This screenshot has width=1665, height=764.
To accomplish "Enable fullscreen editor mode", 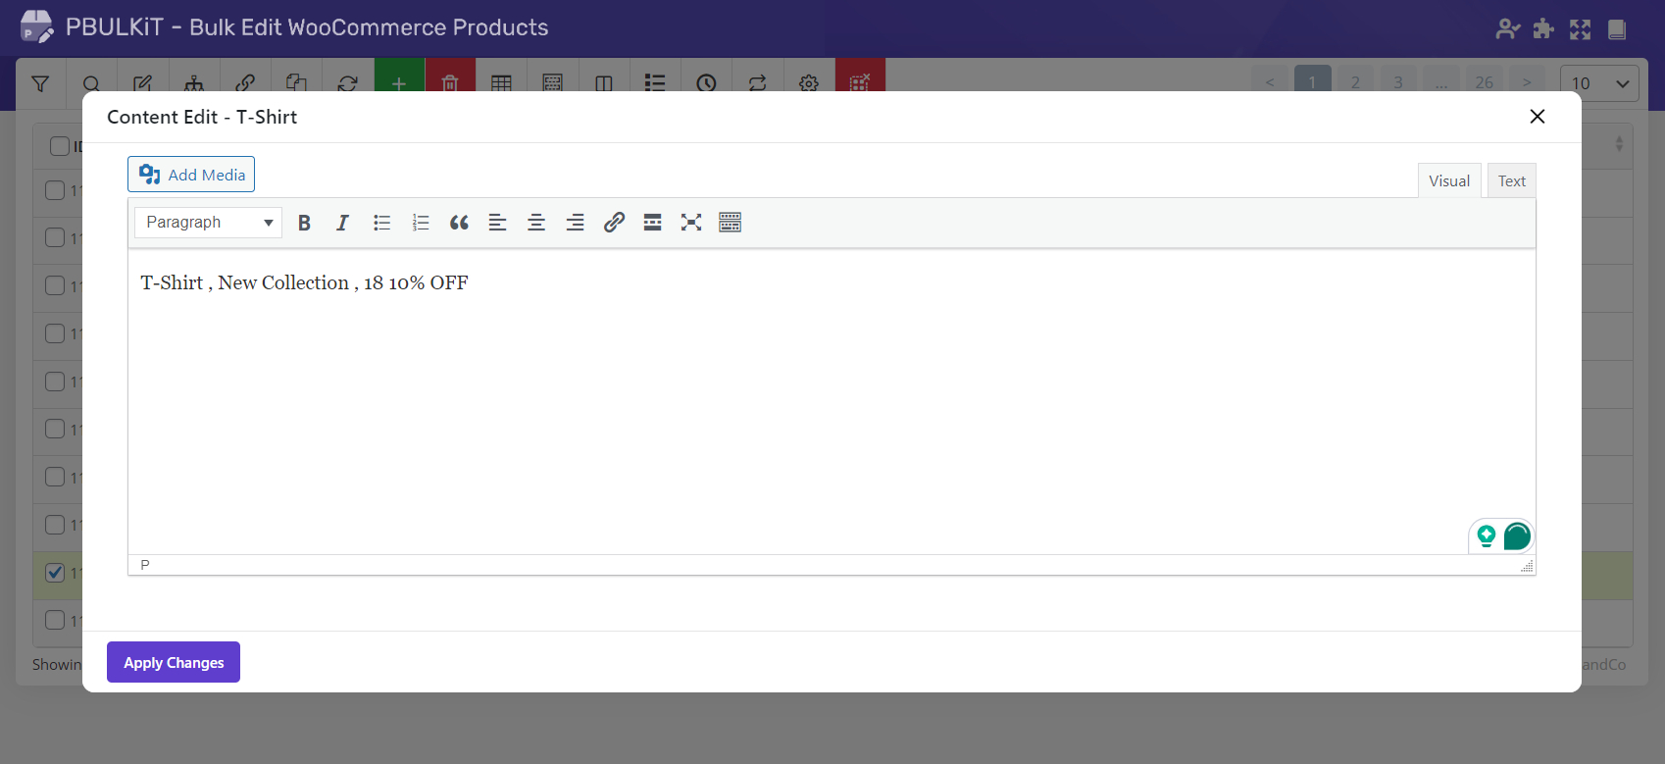I will click(x=691, y=223).
